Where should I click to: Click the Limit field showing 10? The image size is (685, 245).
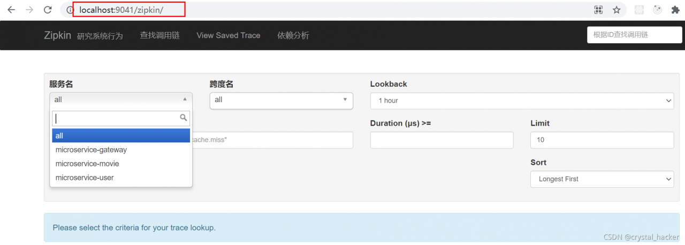coord(602,140)
